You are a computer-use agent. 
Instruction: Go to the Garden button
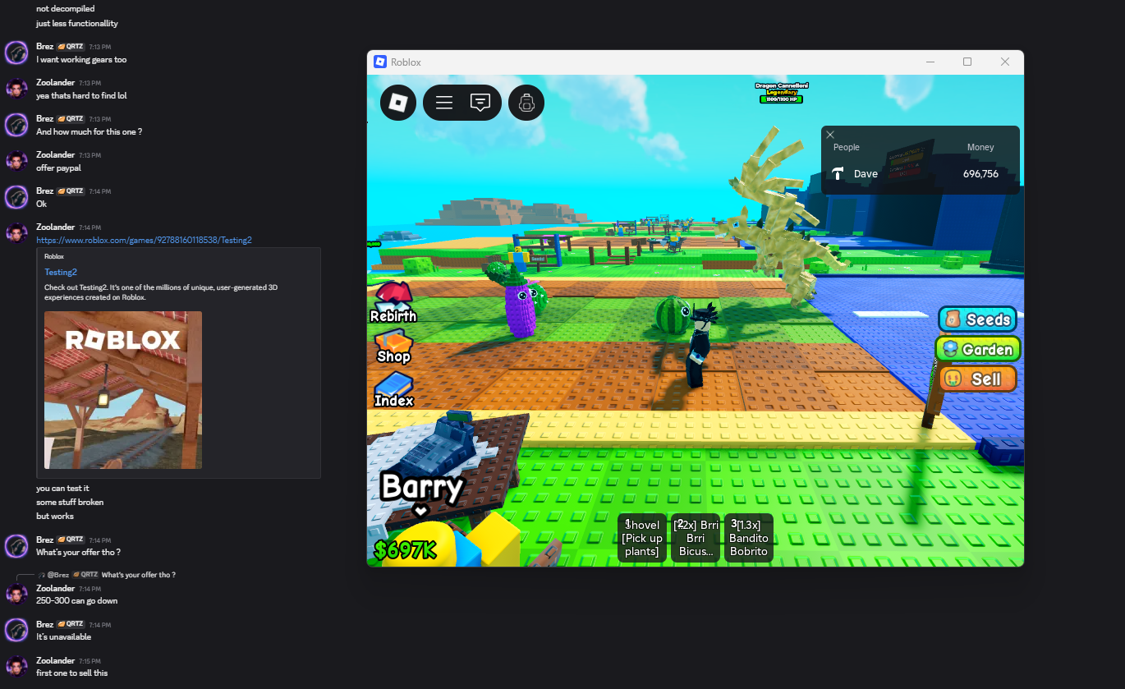click(x=977, y=349)
